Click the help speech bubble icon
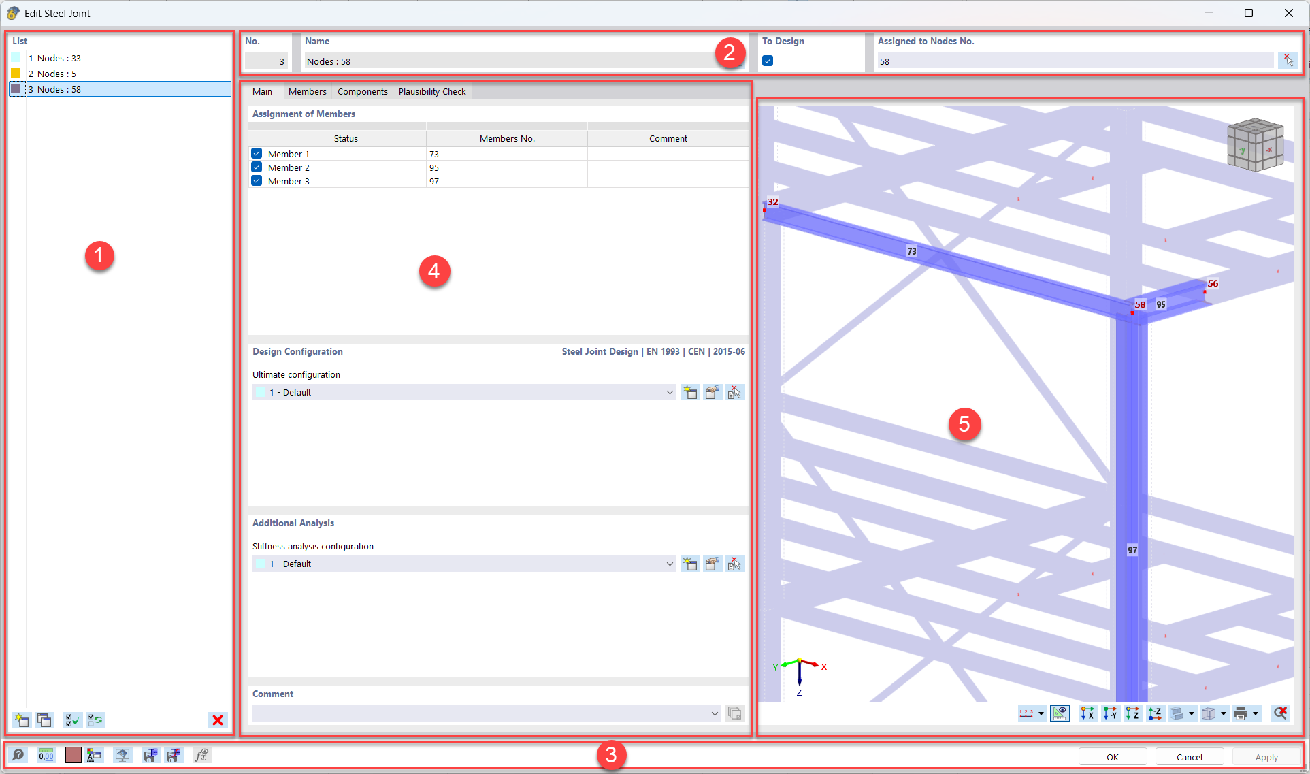1310x774 pixels. pyautogui.click(x=18, y=755)
